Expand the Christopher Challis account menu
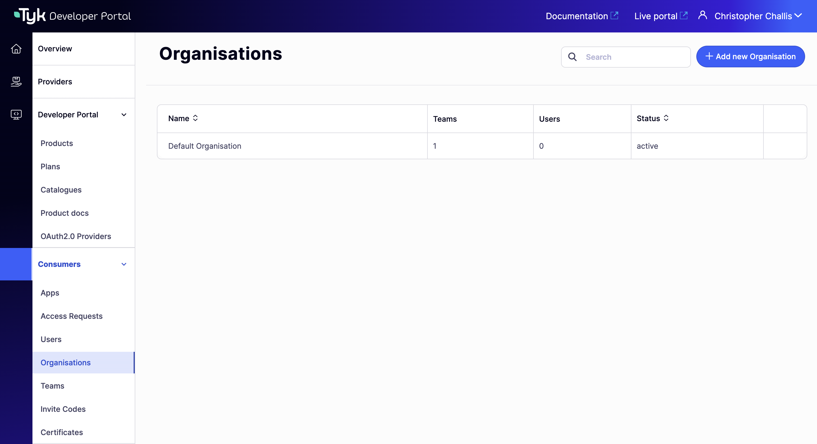The image size is (817, 444). pos(798,15)
